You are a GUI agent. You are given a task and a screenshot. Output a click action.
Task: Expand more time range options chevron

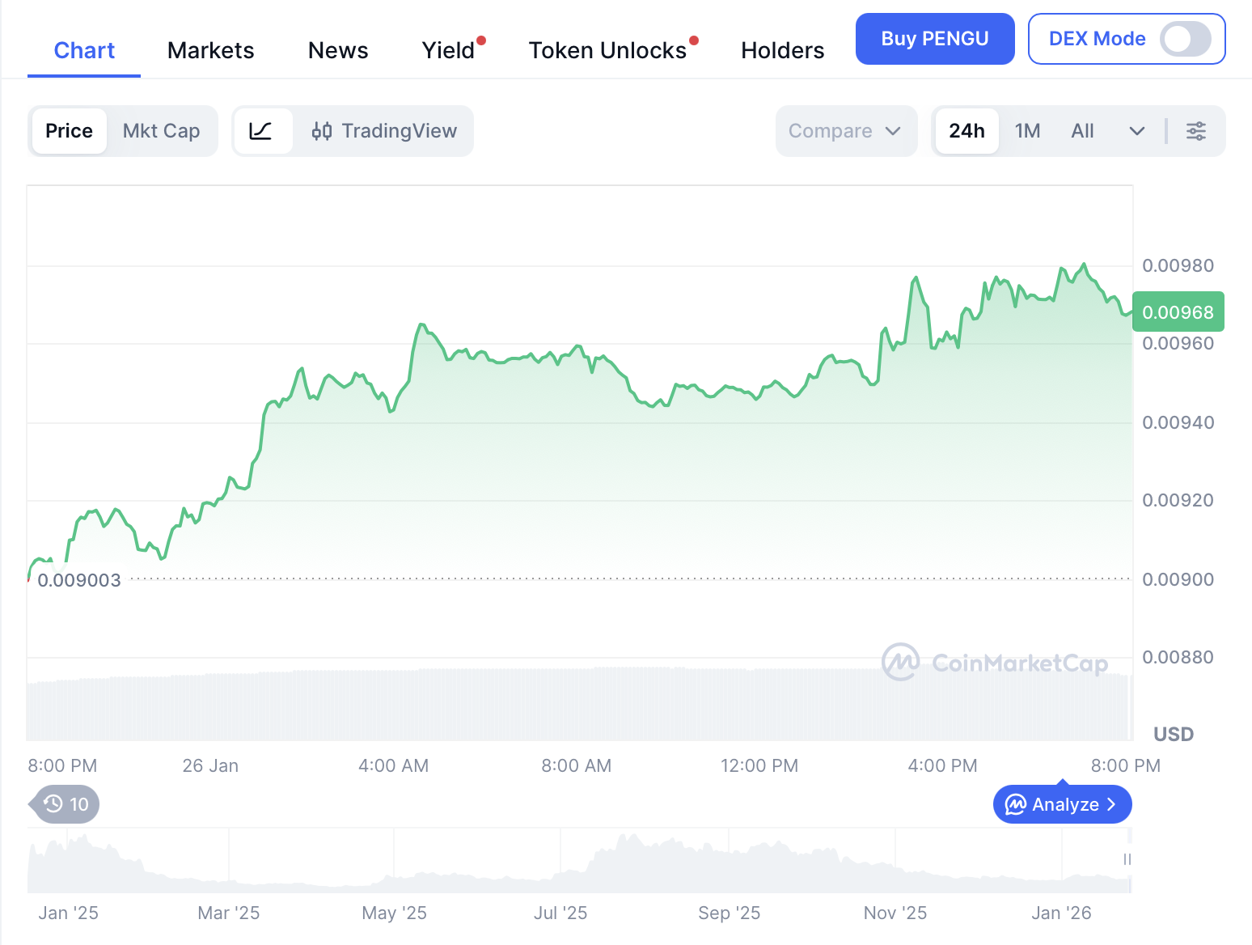pyautogui.click(x=1136, y=131)
